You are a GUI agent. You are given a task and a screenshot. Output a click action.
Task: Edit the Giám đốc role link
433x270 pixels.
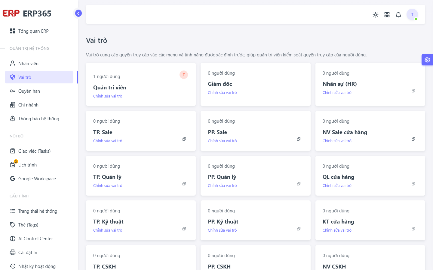point(222,93)
